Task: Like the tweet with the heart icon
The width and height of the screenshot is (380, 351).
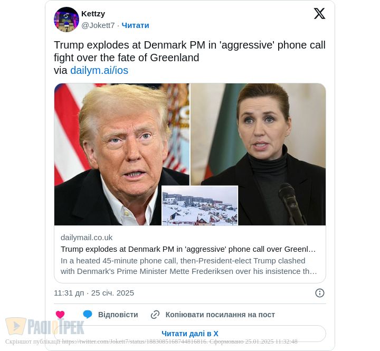Action: [x=60, y=315]
